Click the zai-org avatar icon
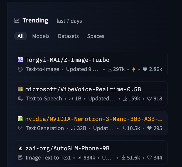Image resolution: width=182 pixels, height=167 pixels. 20,148
